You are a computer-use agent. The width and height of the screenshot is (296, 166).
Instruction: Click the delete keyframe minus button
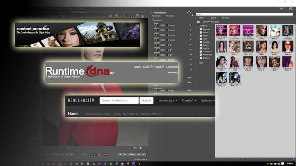point(144,154)
